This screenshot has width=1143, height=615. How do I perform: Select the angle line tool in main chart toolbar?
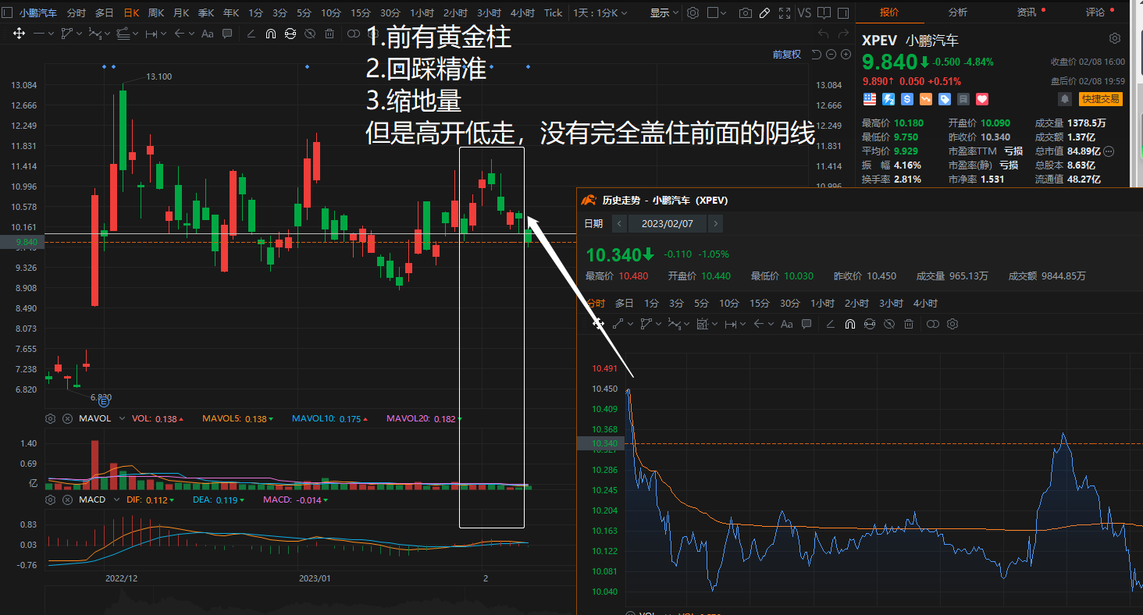251,34
